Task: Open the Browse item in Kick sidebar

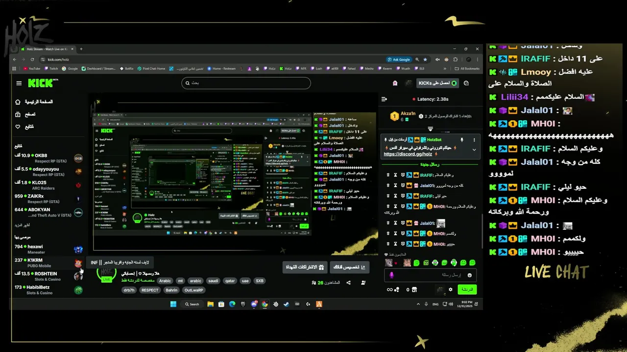Action: coord(25,114)
